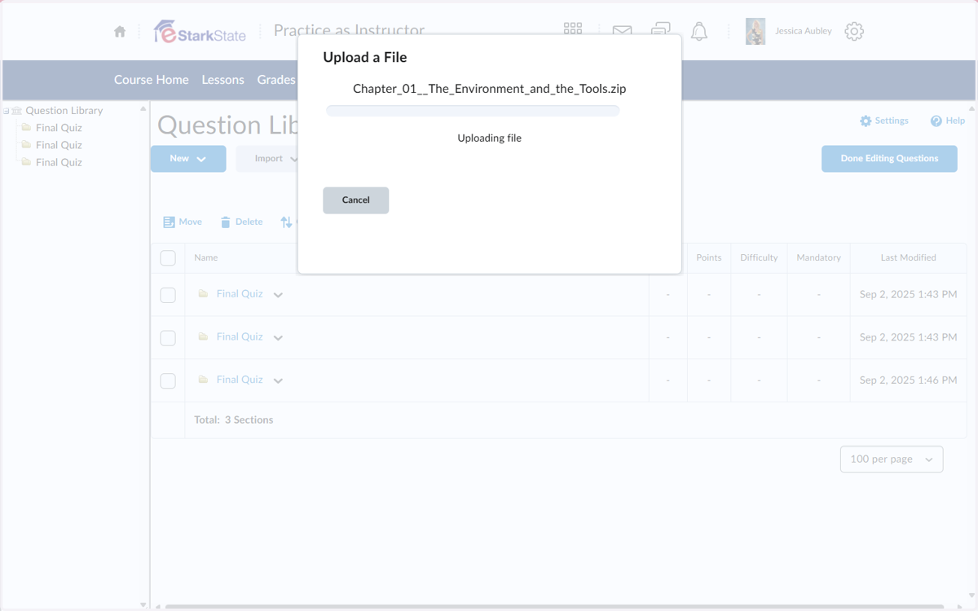Open the course selector grid icon

[573, 29]
